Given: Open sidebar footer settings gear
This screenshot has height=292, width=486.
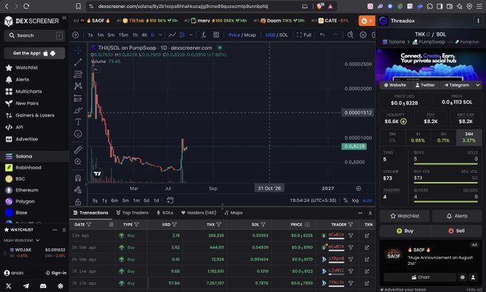Looking at the screenshot, I should pyautogui.click(x=61, y=286).
